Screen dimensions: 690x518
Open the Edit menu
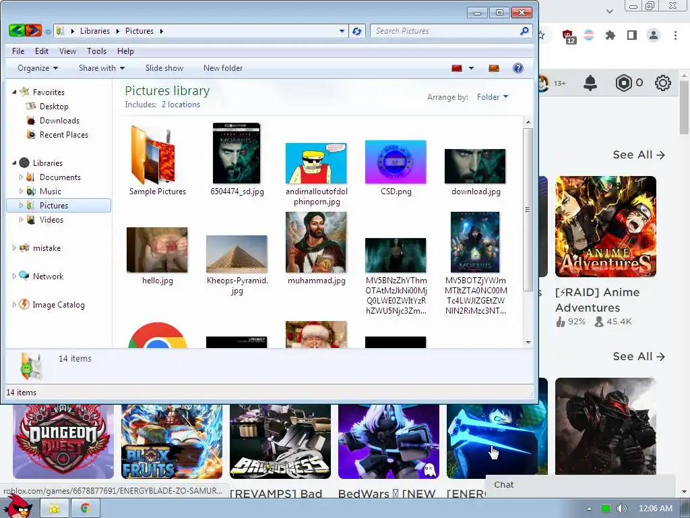42,51
